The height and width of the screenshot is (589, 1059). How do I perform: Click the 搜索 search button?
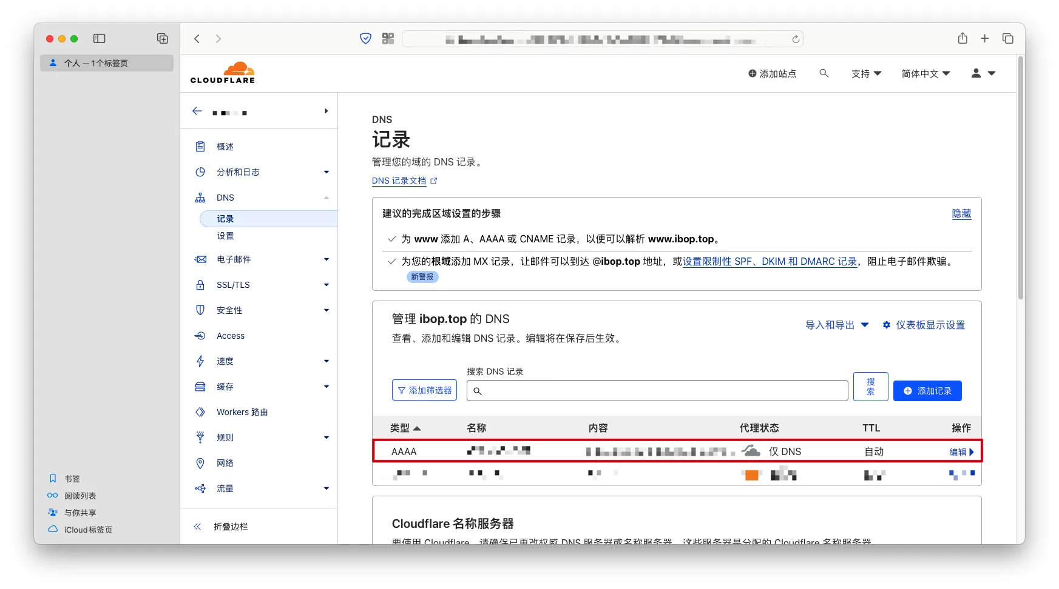870,387
